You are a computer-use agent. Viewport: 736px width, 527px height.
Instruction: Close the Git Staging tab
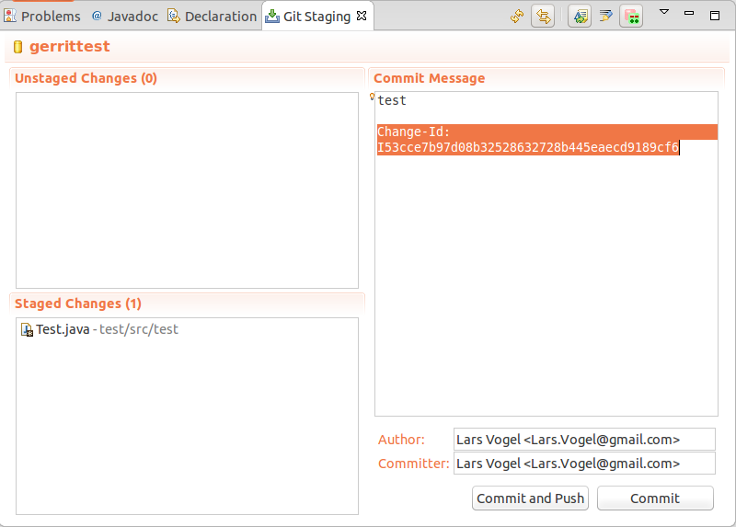362,16
